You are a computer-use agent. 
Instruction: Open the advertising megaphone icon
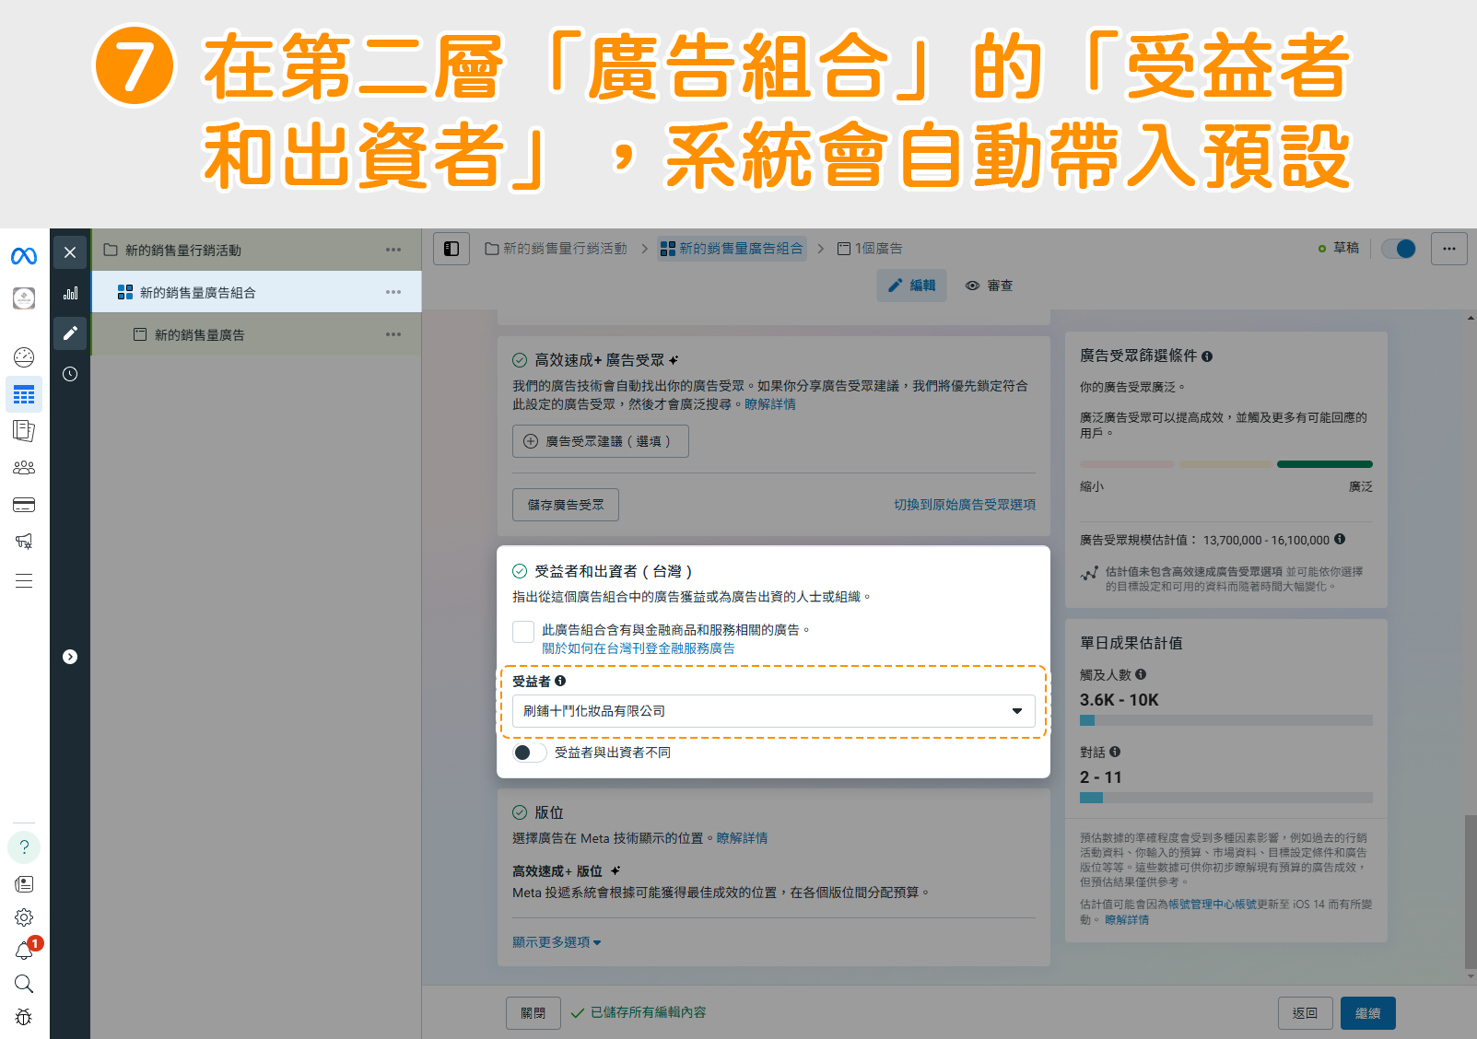tap(24, 542)
